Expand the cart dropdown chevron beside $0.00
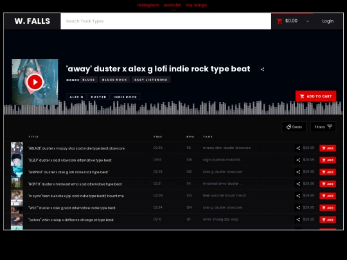The width and height of the screenshot is (347, 260). (x=308, y=21)
